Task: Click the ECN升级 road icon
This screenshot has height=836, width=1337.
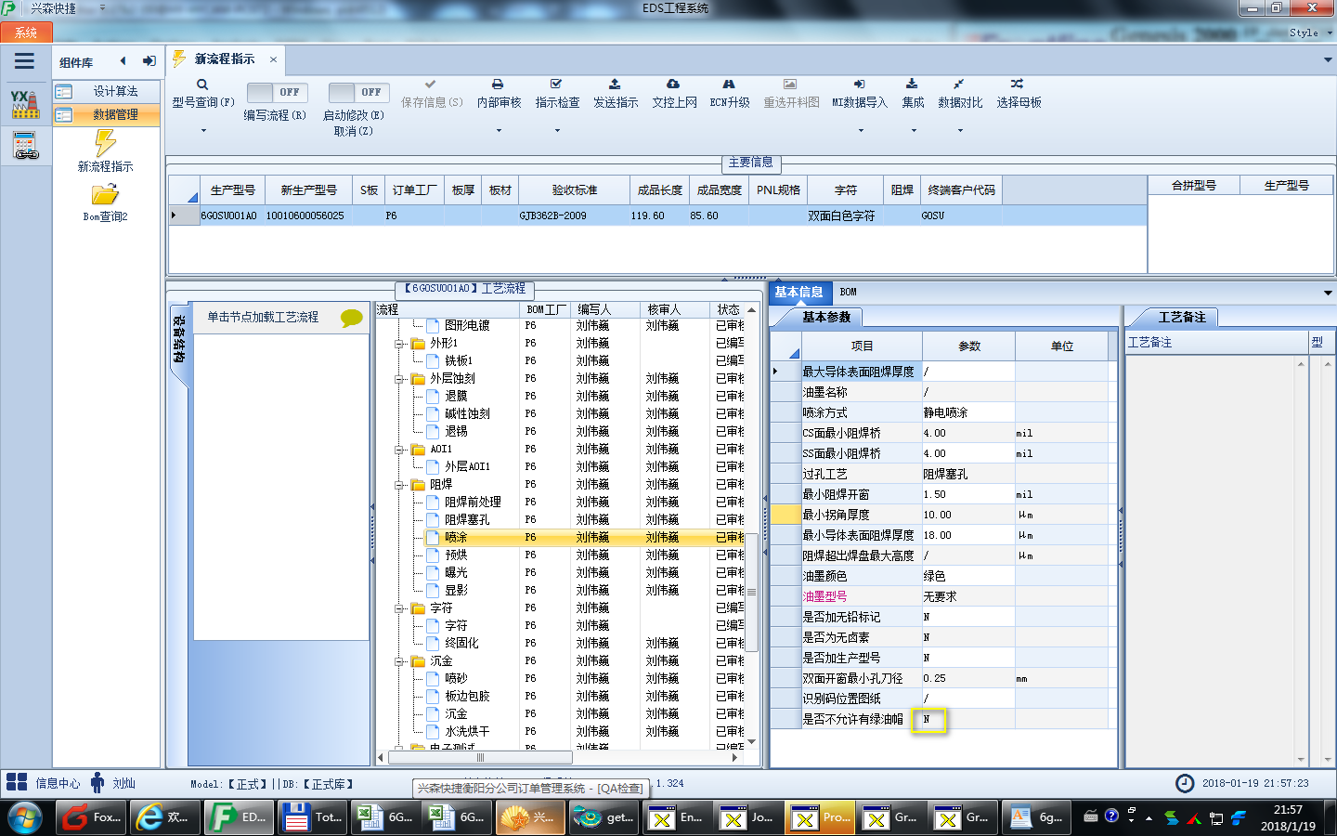Action: pos(729,85)
